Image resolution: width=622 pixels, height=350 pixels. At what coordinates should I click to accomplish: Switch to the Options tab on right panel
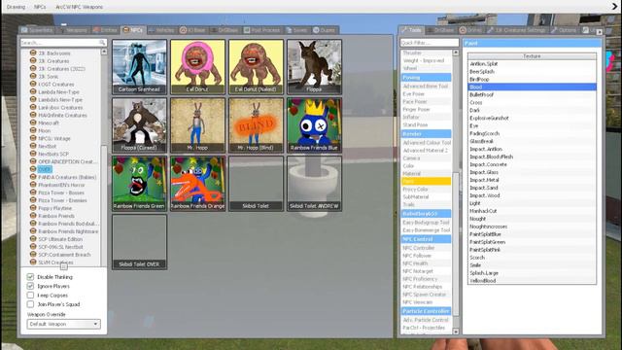564,30
